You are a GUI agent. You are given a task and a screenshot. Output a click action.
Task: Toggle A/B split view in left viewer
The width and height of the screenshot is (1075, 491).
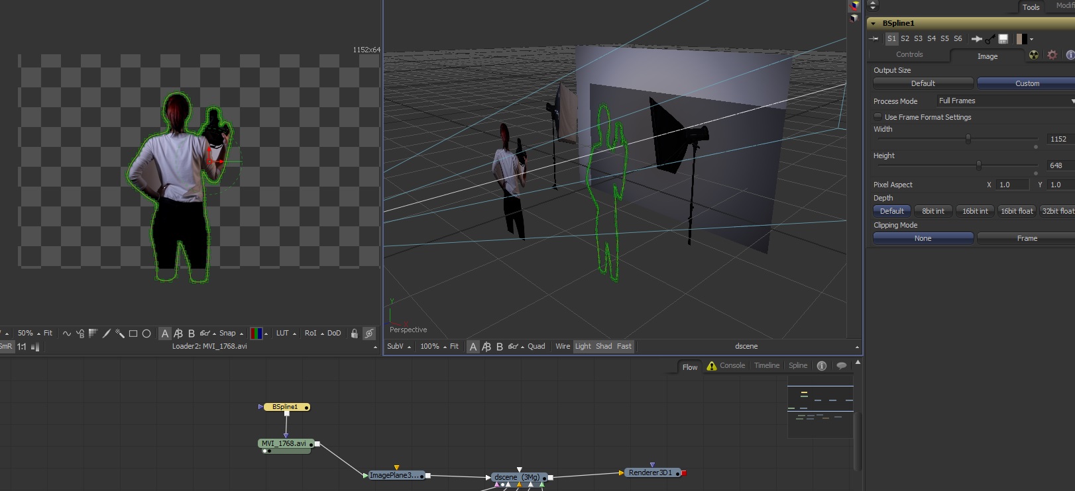click(178, 334)
